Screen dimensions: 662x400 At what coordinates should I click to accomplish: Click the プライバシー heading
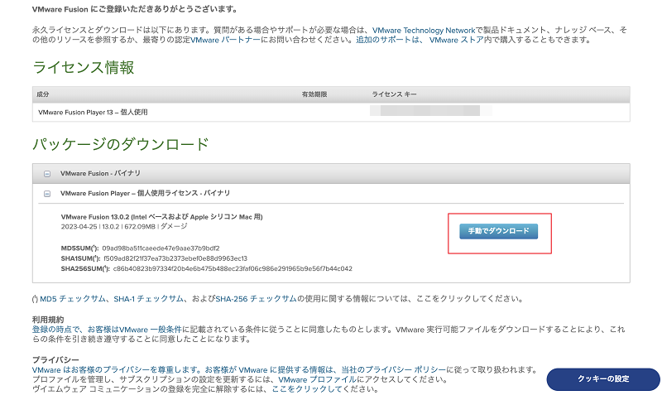tap(55, 360)
